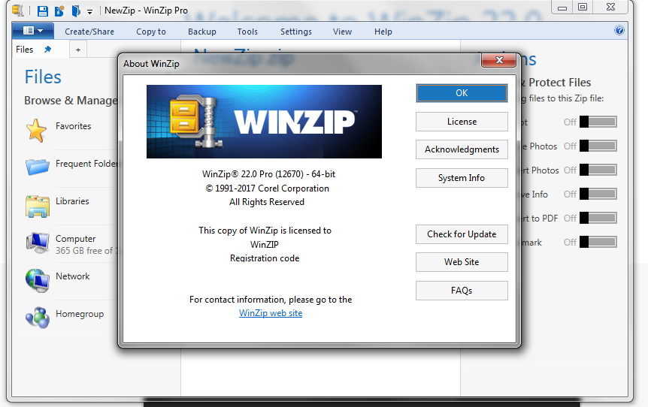The height and width of the screenshot is (407, 648).
Task: Click the License button
Action: (x=462, y=122)
